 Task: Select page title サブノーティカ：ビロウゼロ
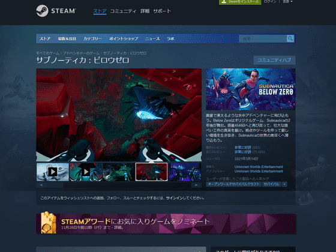tap(83, 60)
